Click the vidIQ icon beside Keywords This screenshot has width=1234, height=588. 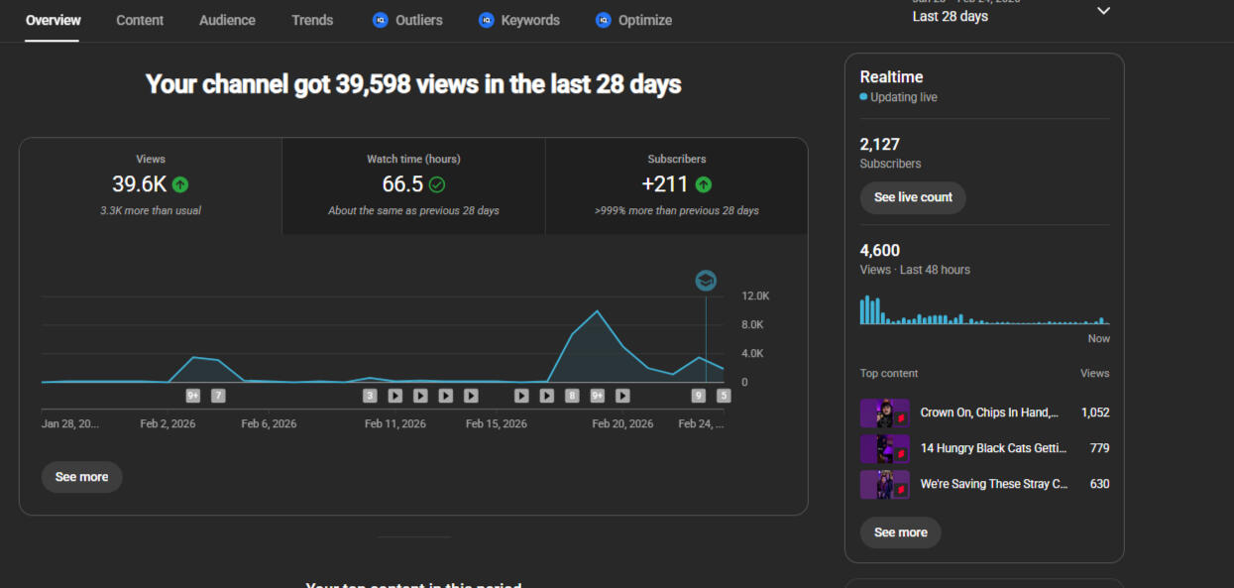[x=486, y=20]
